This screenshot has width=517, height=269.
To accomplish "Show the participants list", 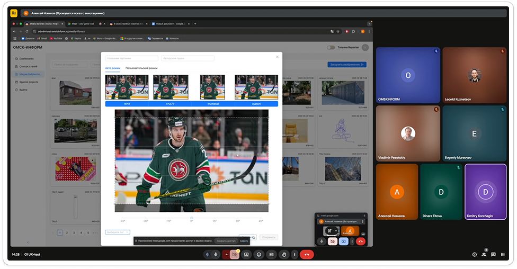I will point(484,255).
